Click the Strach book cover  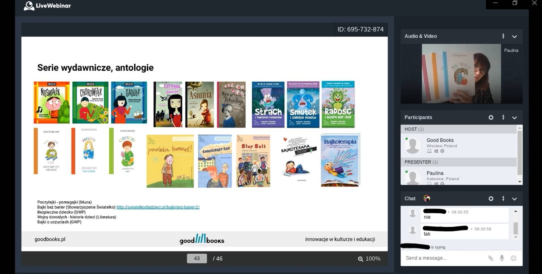(x=268, y=104)
